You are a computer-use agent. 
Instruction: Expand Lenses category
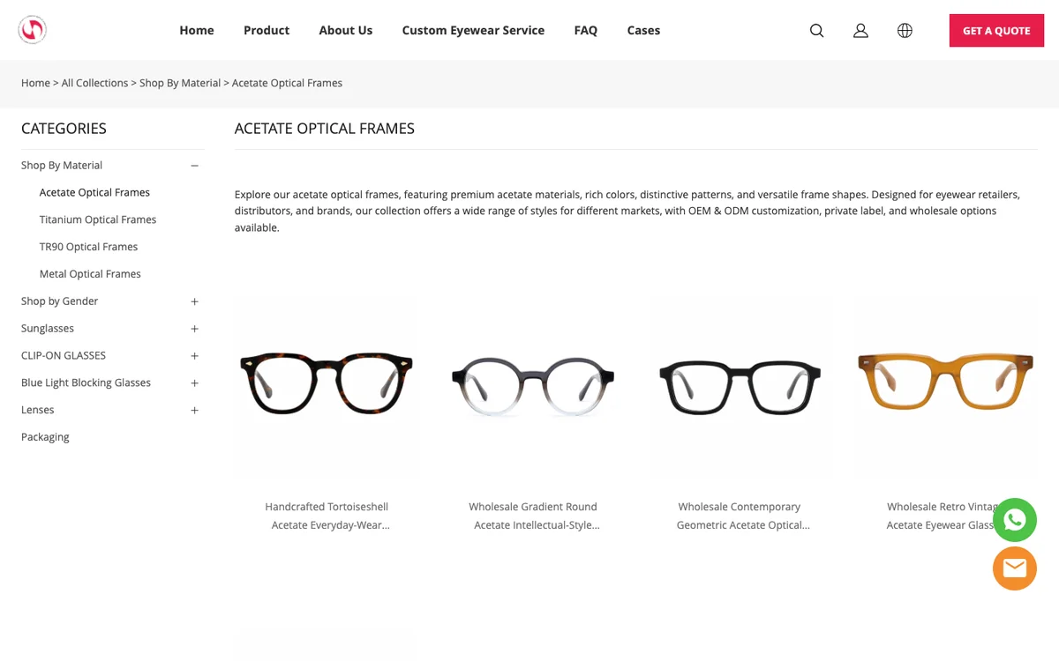click(x=195, y=411)
